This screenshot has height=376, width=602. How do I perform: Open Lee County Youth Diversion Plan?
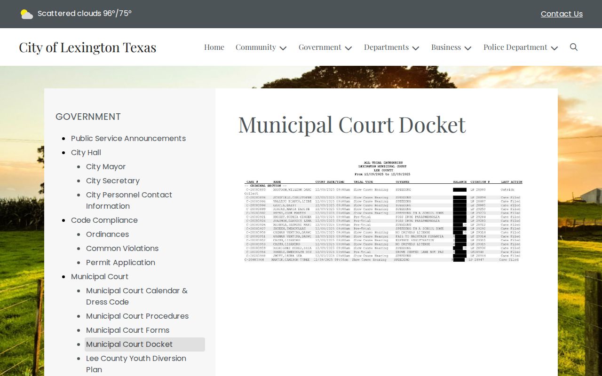136,364
